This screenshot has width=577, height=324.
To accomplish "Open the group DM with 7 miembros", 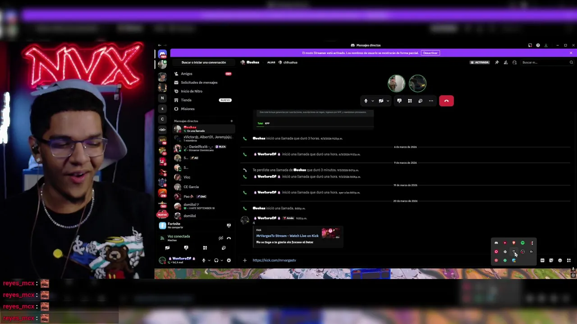I will point(203,139).
